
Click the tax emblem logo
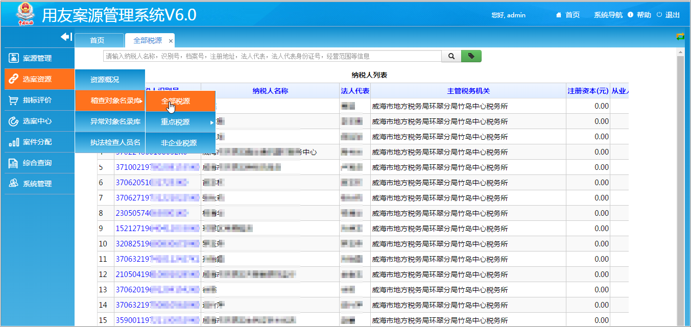pyautogui.click(x=25, y=13)
